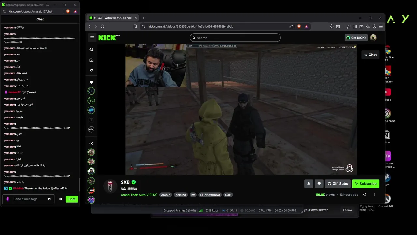Select the SXB - Watch the VOD tab
This screenshot has width=417, height=235.
click(112, 18)
